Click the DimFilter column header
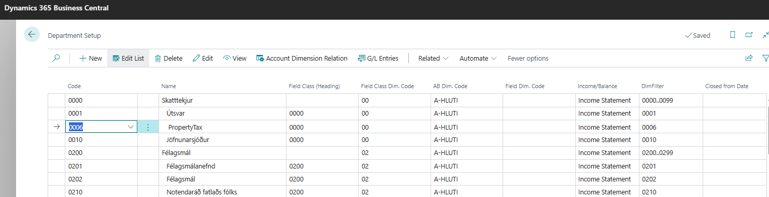This screenshot has width=769, height=197. click(653, 86)
